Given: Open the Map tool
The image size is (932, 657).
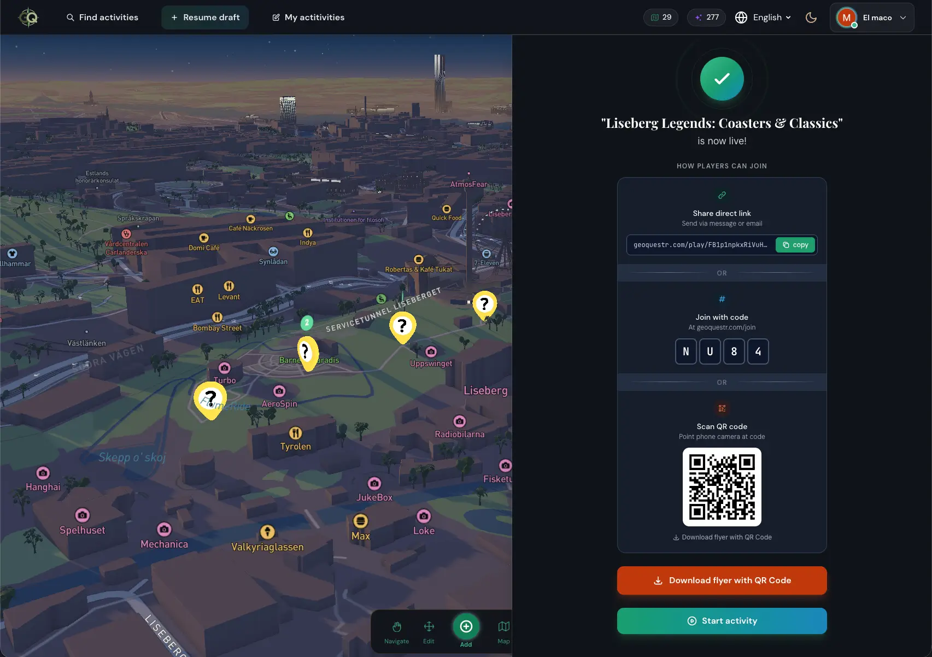Looking at the screenshot, I should point(503,632).
